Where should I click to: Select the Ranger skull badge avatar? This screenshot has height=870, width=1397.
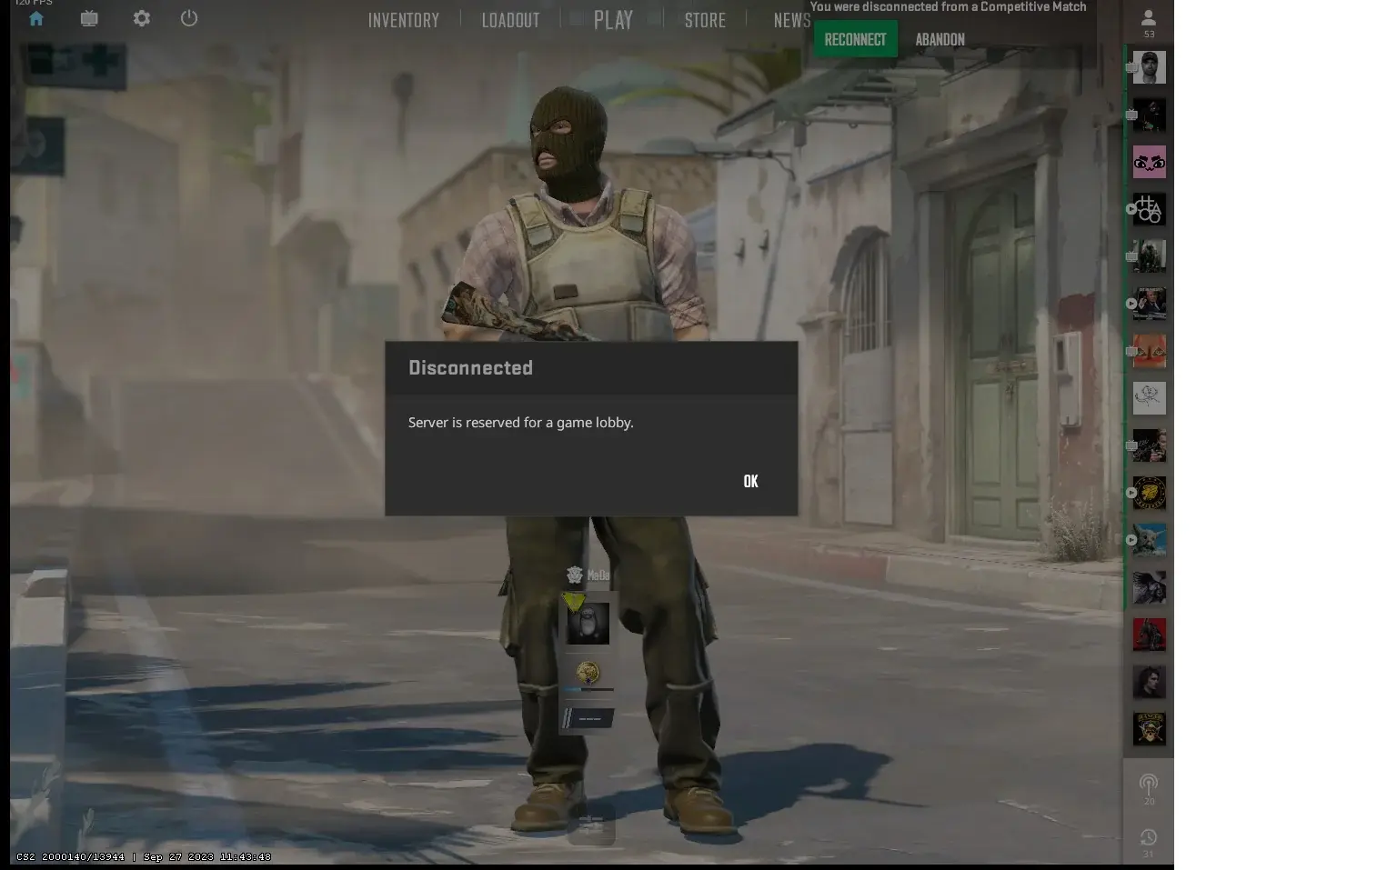[1150, 729]
